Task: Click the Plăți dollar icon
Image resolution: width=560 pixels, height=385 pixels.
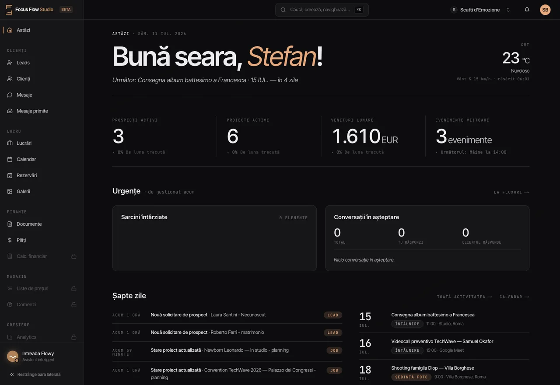Action: [10, 240]
